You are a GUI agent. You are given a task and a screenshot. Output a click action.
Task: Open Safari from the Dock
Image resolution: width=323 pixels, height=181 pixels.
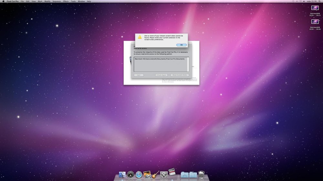tap(139, 175)
